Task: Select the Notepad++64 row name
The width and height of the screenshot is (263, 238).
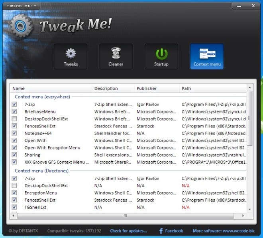Action: pos(38,133)
